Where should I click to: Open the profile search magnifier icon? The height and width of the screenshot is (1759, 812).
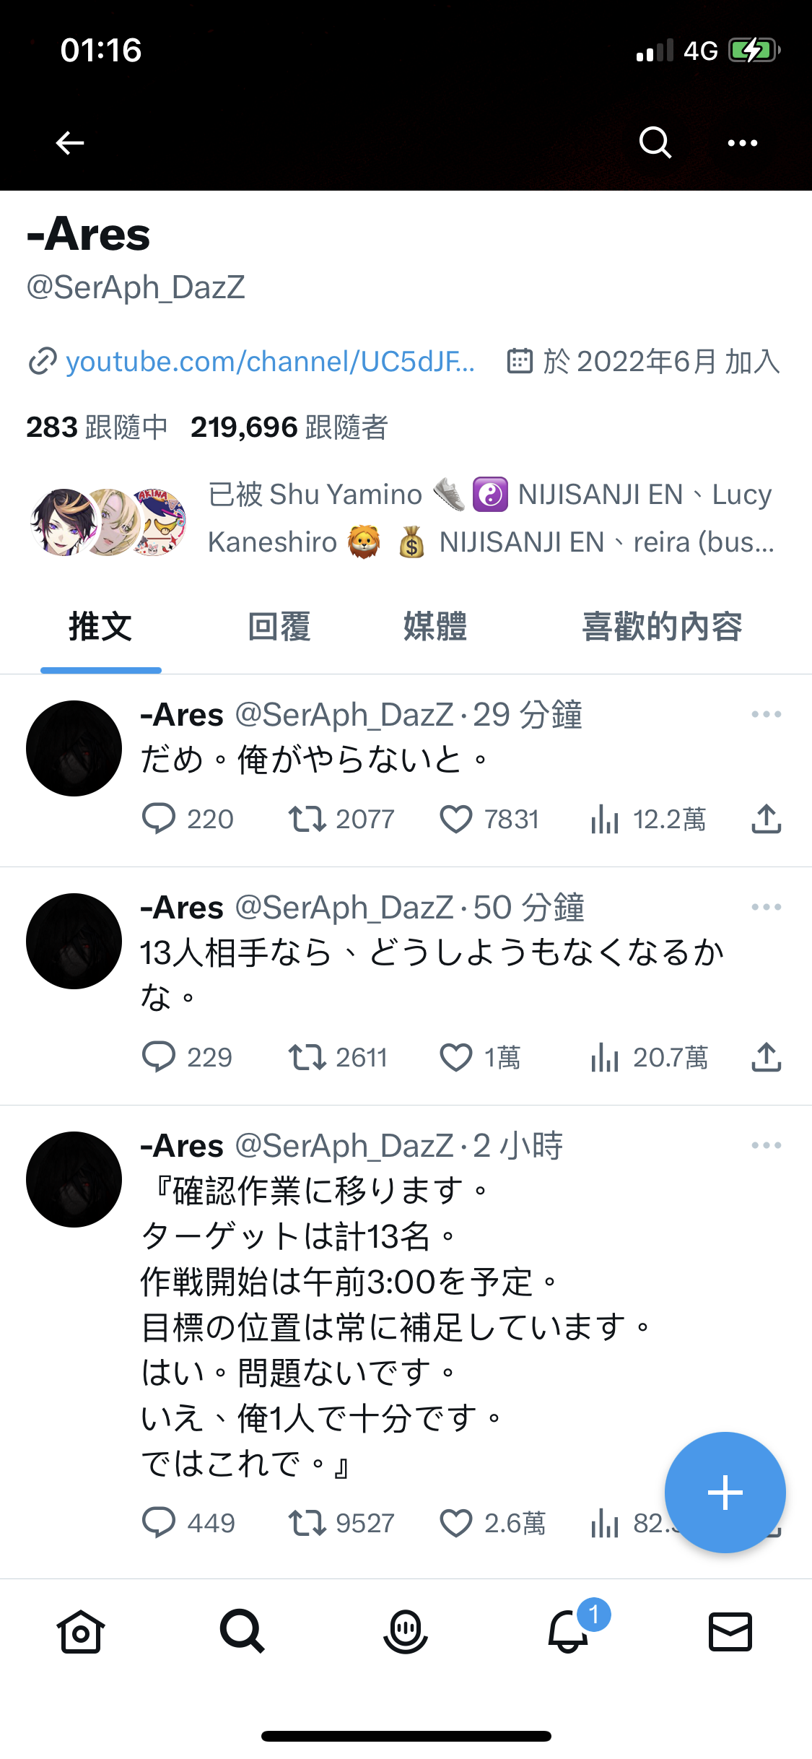[x=655, y=142]
